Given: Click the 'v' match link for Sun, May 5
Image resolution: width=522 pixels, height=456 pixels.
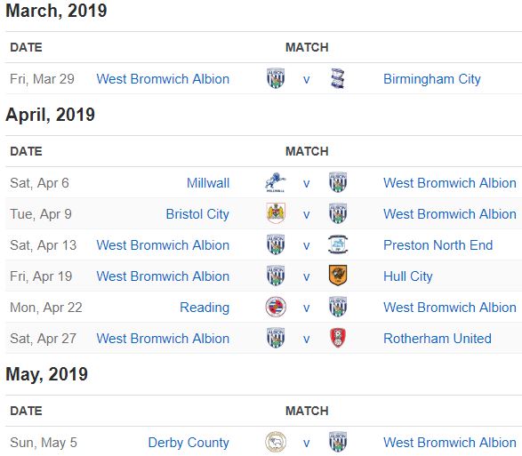Looking at the screenshot, I should 307,444.
